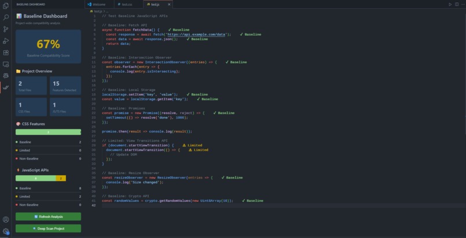Image resolution: width=466 pixels, height=238 pixels.
Task: Open the Run and Debug view
Action: click(x=6, y=41)
